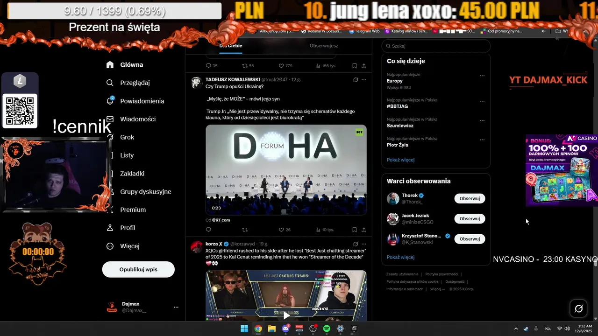This screenshot has width=598, height=336.
Task: Like the tweet with 779 likes
Action: pyautogui.click(x=281, y=66)
